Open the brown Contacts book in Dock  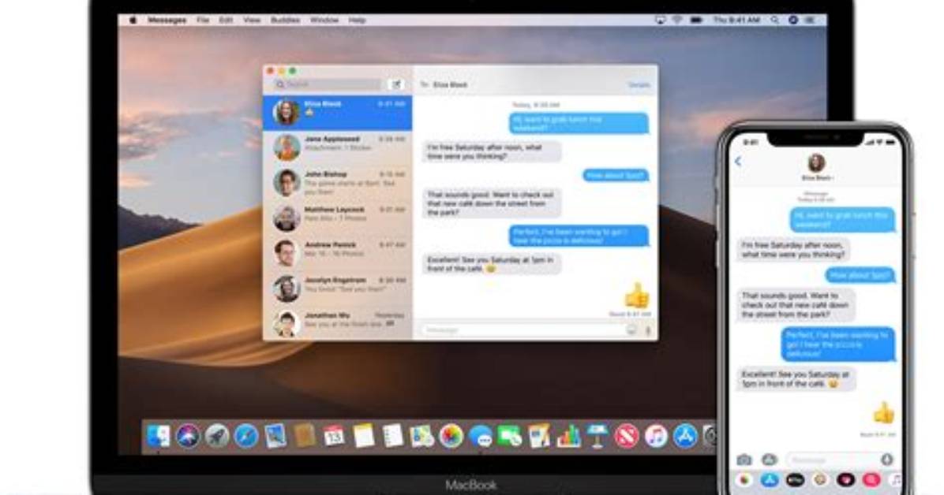point(305,435)
